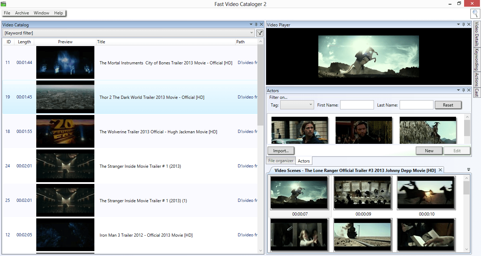Click the Import... button
Screen dimensions: 481x256
tap(281, 151)
